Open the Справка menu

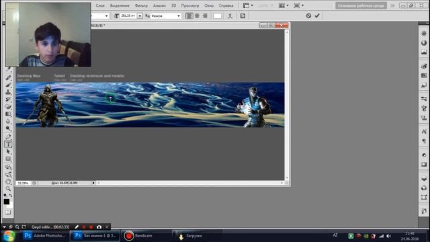[x=226, y=5]
